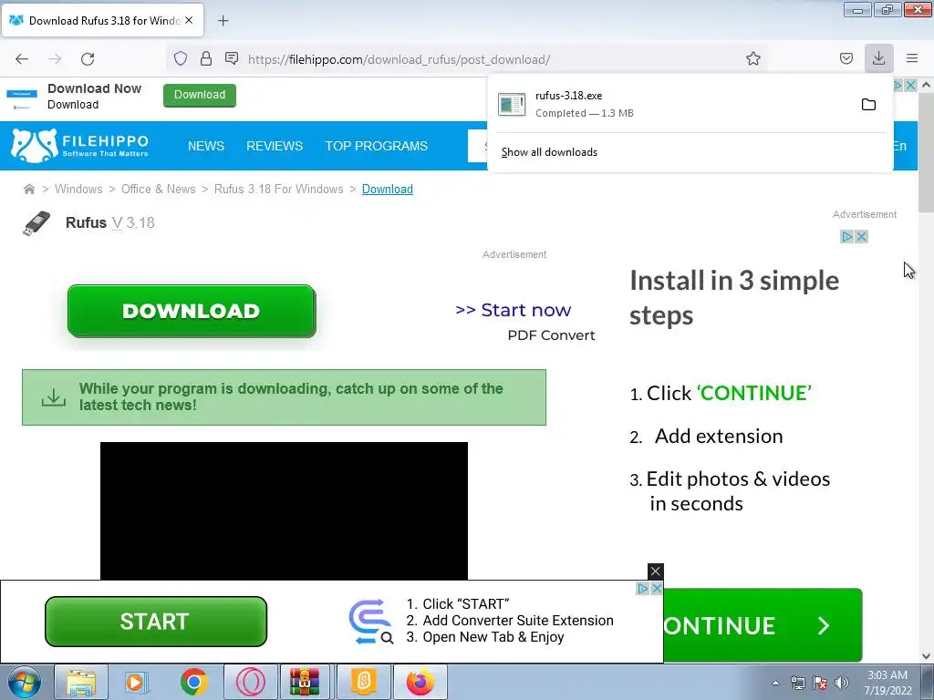The image size is (934, 700).
Task: Go to the home breadcrumb icon
Action: 28,190
